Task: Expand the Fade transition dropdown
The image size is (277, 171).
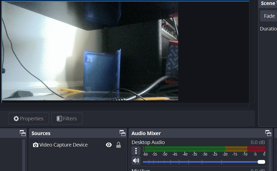Action: tap(269, 16)
